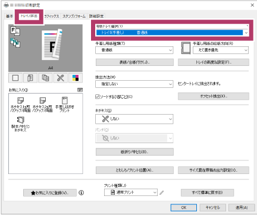This screenshot has height=215, width=257.
Task: Click the F page-orientation icon in the preview
Action: 15,31
